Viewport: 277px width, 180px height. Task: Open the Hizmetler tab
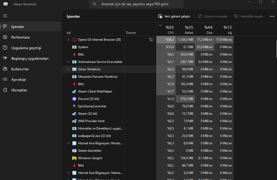31,90
